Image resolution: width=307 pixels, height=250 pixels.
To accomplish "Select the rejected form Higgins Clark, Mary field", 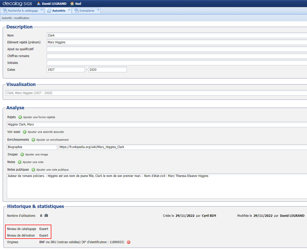I will [102, 124].
